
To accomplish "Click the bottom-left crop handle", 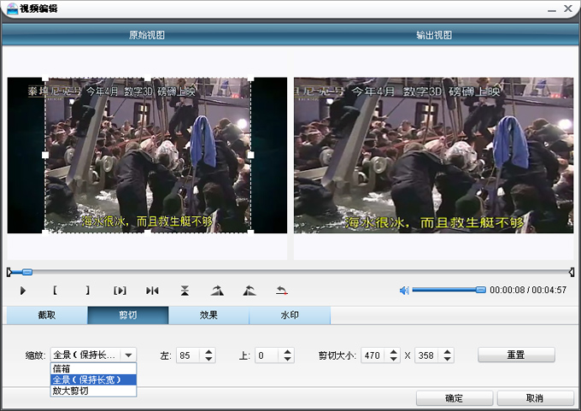I will (x=45, y=232).
